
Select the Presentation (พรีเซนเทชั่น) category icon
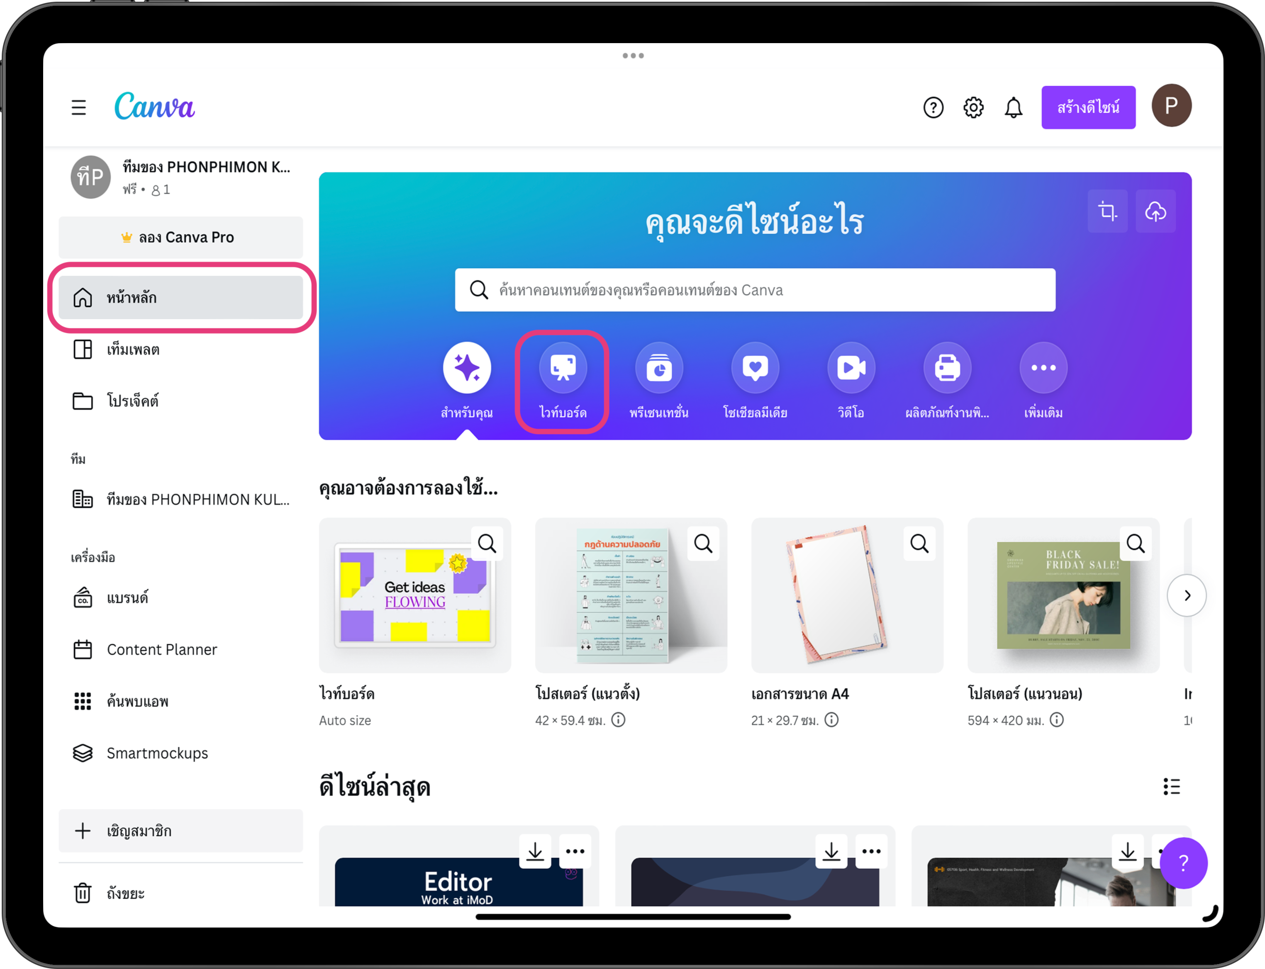click(658, 368)
